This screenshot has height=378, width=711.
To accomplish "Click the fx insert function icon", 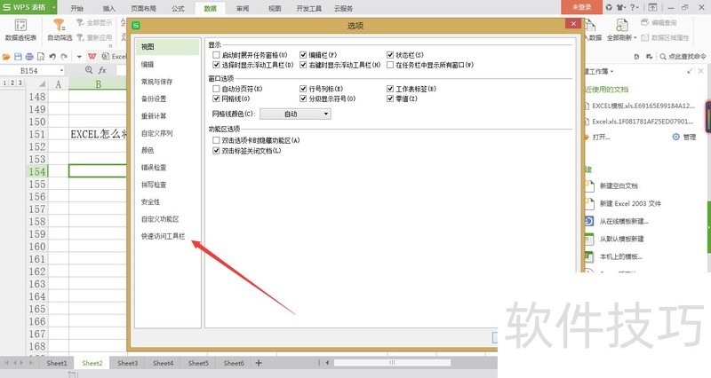I will tap(102, 70).
